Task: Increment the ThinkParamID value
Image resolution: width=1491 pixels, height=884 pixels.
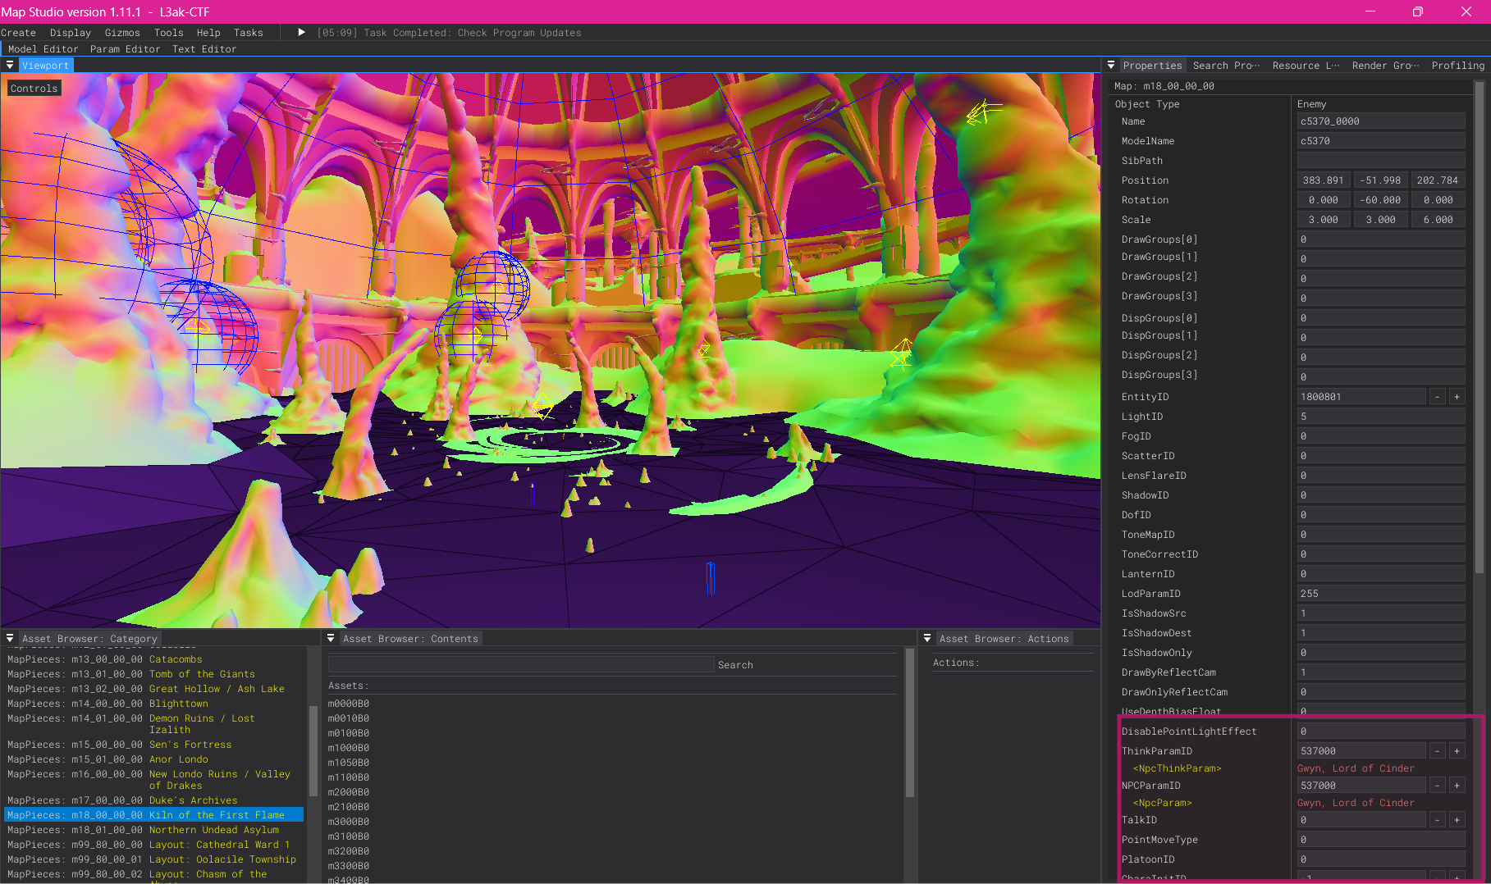Action: (x=1457, y=751)
